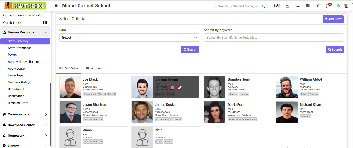The height and width of the screenshot is (148, 353).
Task: Click the Search button under Role
Action: 190,50
